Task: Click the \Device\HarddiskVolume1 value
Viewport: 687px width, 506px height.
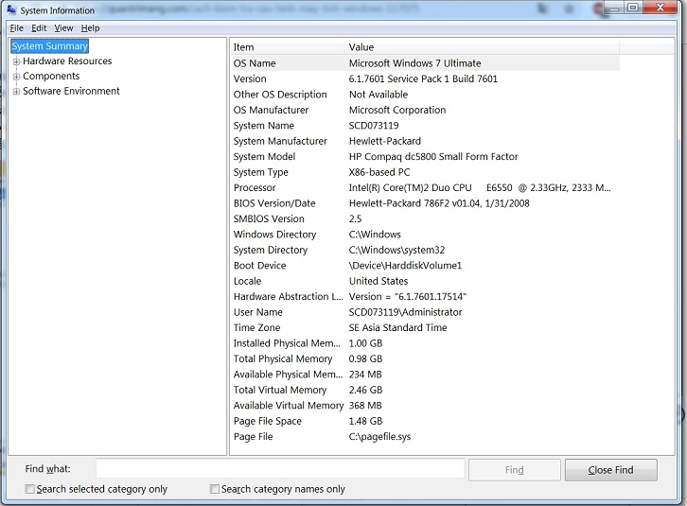Action: coord(405,266)
